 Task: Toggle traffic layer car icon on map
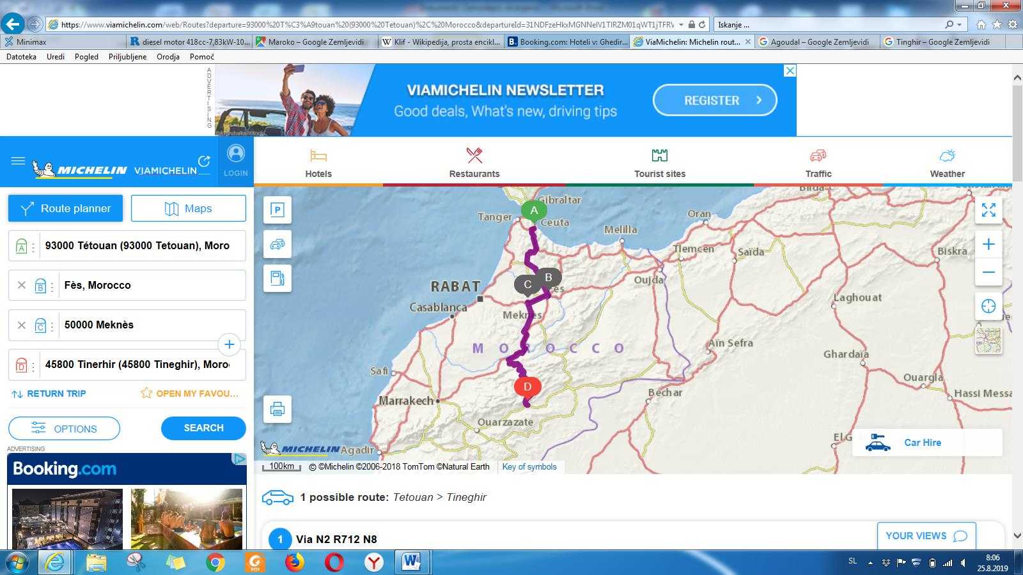[277, 244]
